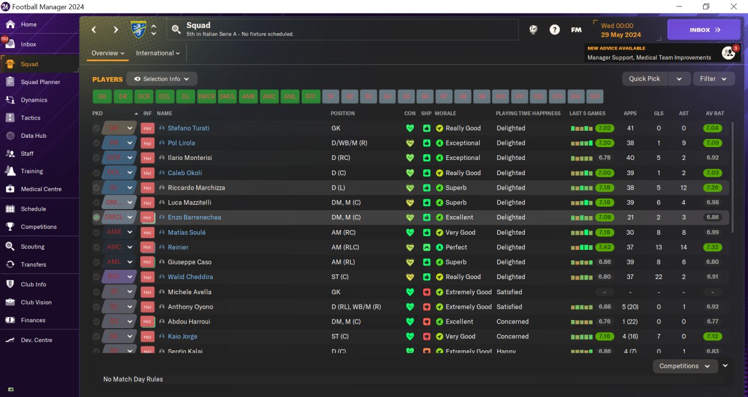Viewport: 748px width, 397px height.
Task: Click the Quick Pick button
Action: (x=645, y=79)
